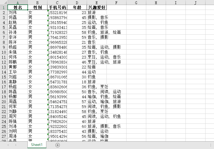Select row 15 header

[4, 77]
